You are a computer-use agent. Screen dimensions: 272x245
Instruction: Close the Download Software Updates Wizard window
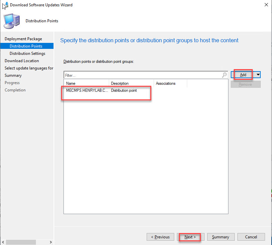[266, 5]
